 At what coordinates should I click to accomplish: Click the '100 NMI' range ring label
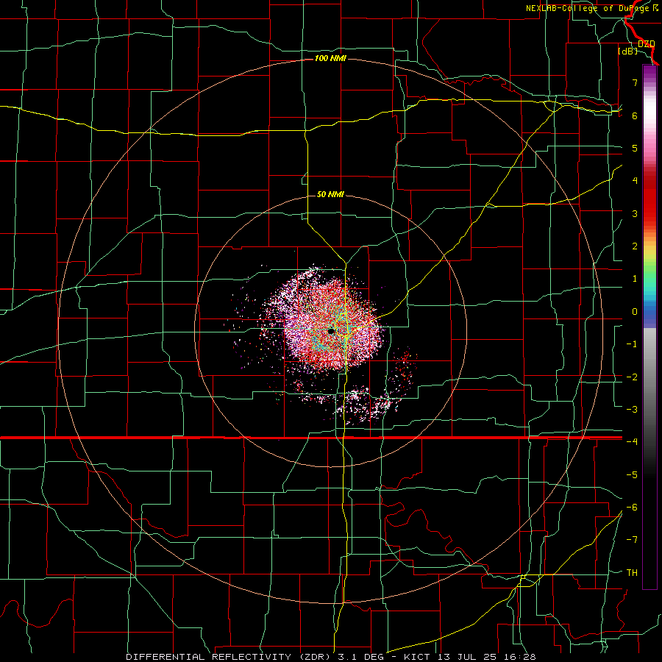(330, 58)
